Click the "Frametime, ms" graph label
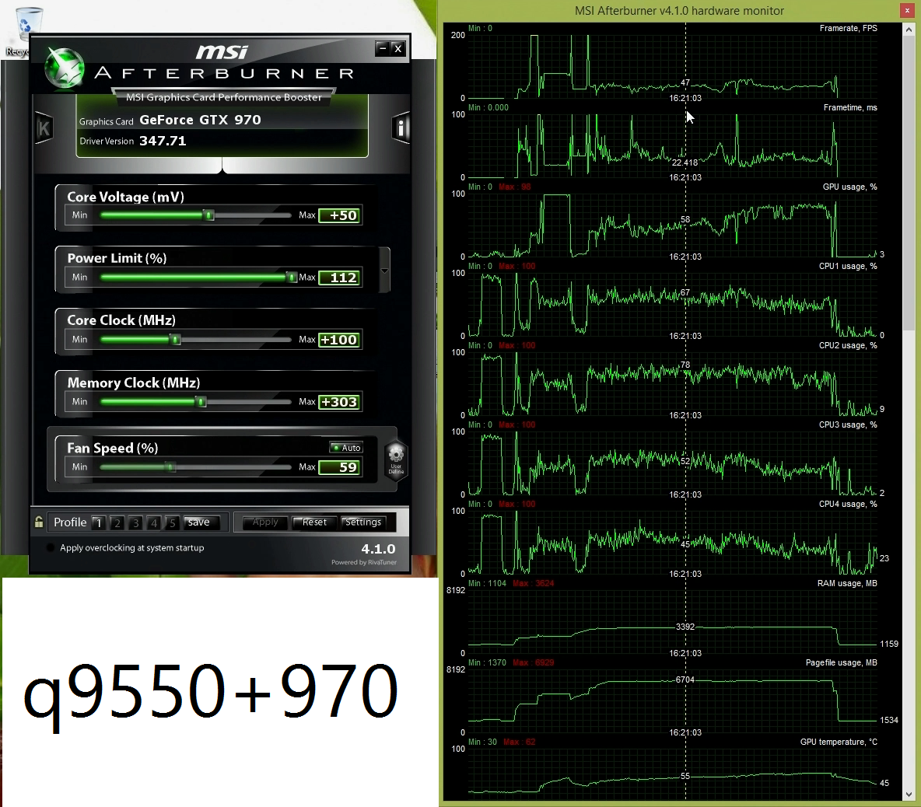This screenshot has height=807, width=921. [850, 107]
